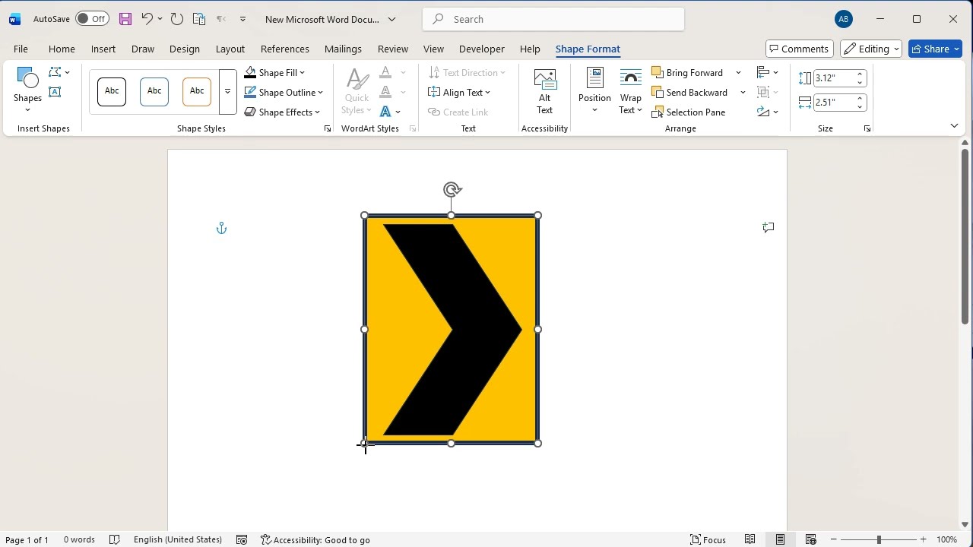Image resolution: width=973 pixels, height=547 pixels.
Task: Switch to Focus mode
Action: (x=708, y=539)
